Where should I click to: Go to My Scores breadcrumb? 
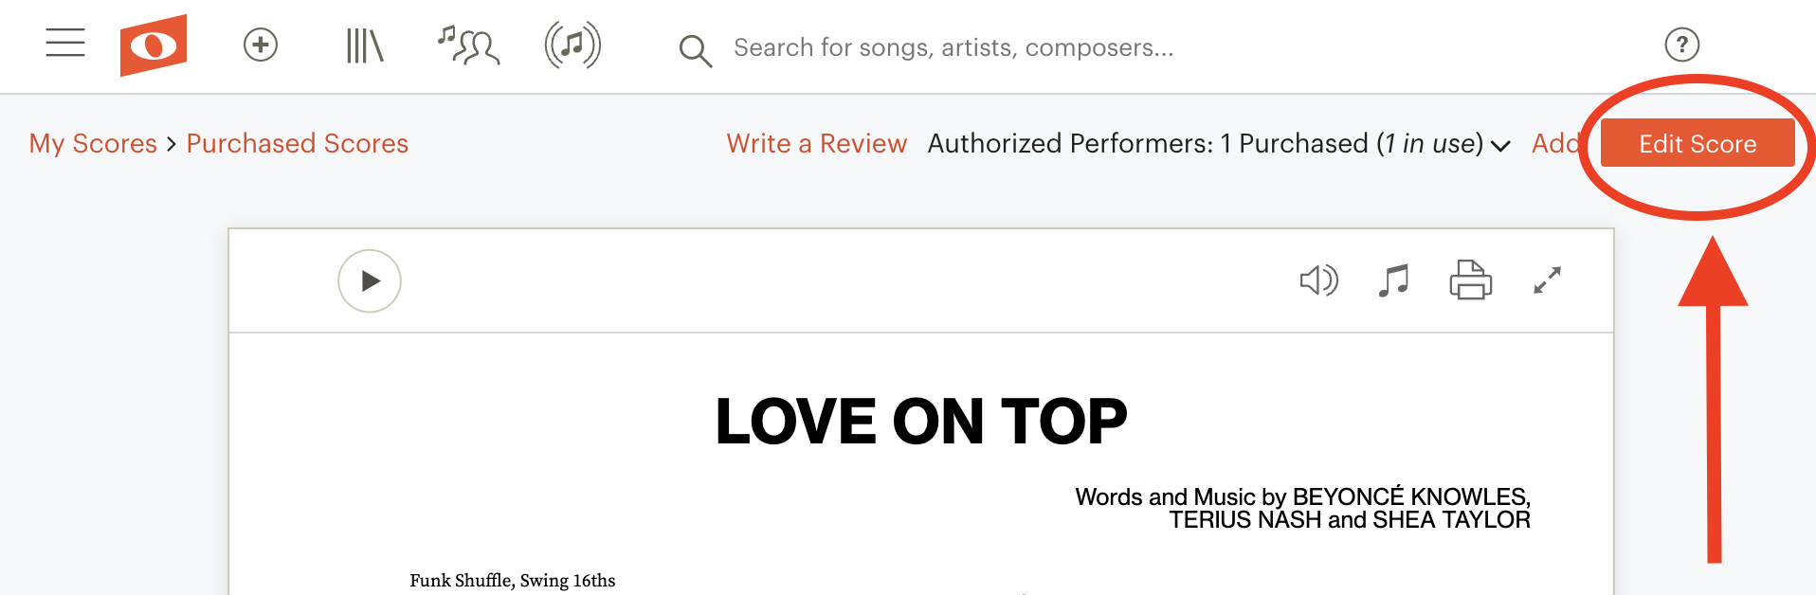tap(93, 143)
